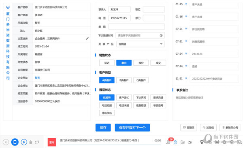Mark call status as 客户正忙
Screen dimensions: 243x148
[124, 98]
